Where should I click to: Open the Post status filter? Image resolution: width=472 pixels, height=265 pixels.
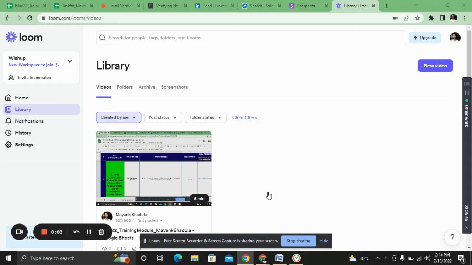tap(163, 117)
